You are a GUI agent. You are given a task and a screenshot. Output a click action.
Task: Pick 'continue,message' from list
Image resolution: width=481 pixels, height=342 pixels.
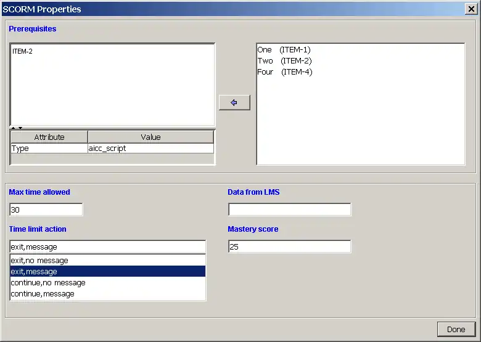(x=107, y=294)
